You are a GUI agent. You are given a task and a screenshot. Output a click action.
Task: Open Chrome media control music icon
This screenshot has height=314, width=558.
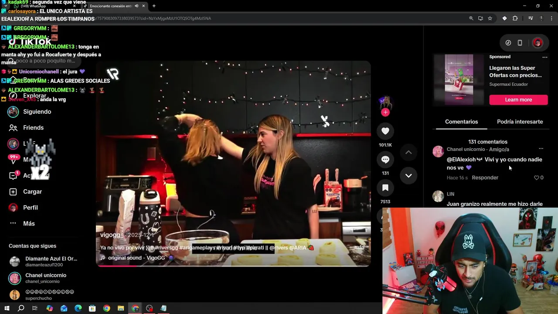[x=531, y=18]
